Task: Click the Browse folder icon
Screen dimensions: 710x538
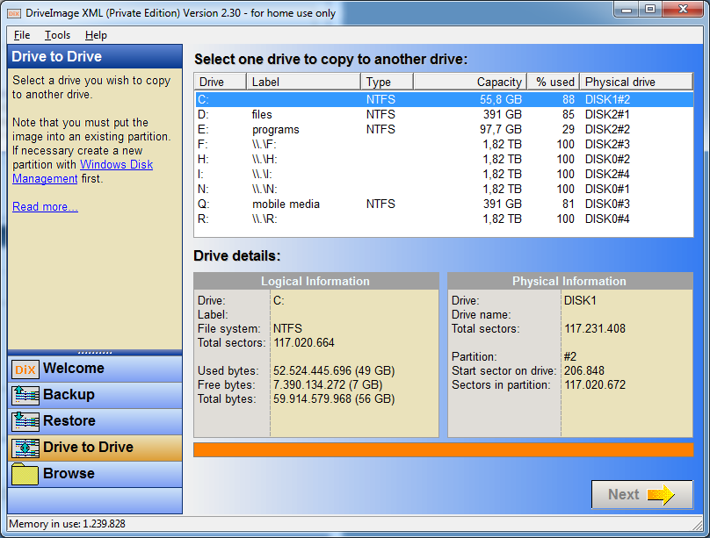Action: (x=25, y=474)
